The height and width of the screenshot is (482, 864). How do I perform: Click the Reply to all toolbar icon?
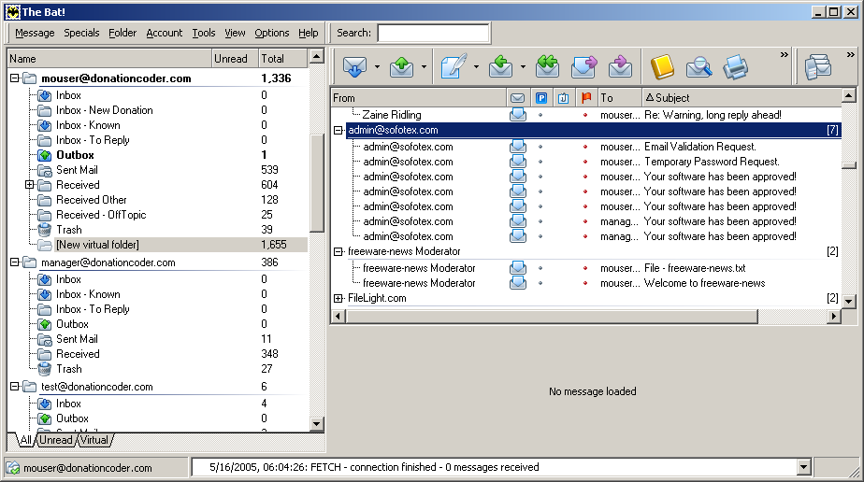547,66
